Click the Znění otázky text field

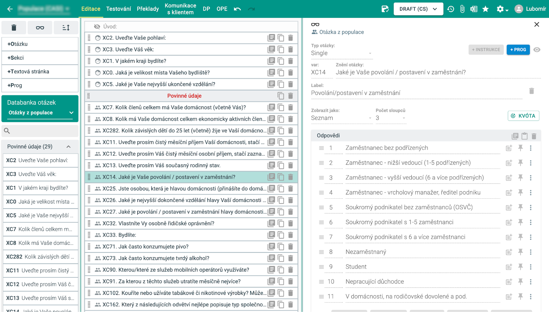tap(437, 72)
